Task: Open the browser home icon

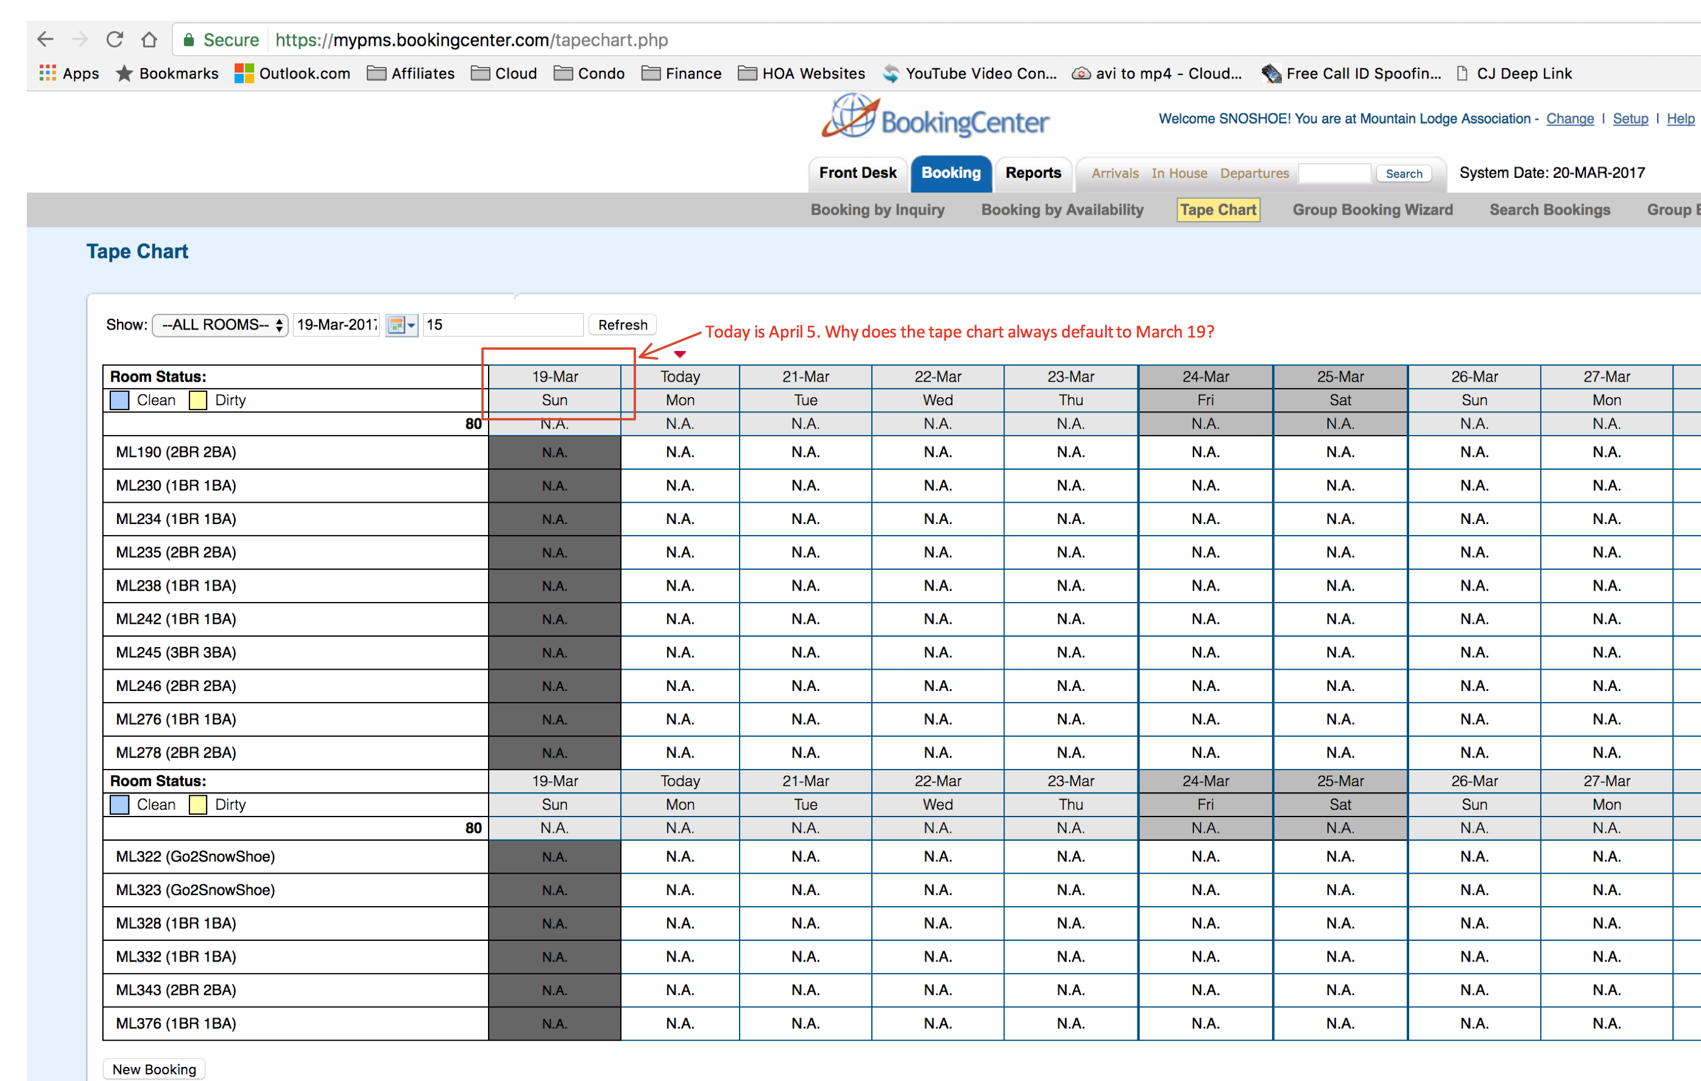Action: click(149, 40)
